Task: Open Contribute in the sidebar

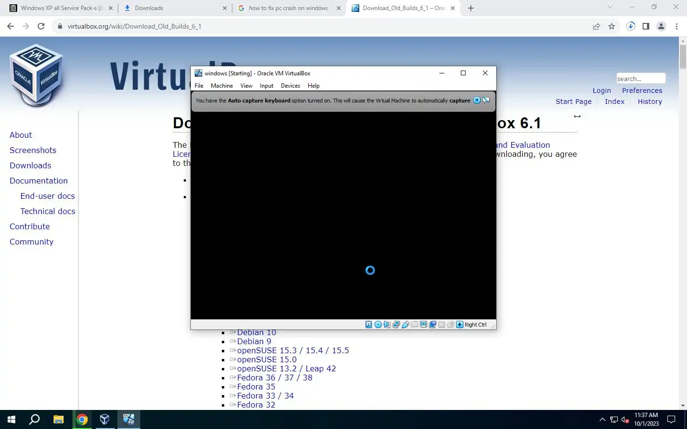Action: coord(30,226)
